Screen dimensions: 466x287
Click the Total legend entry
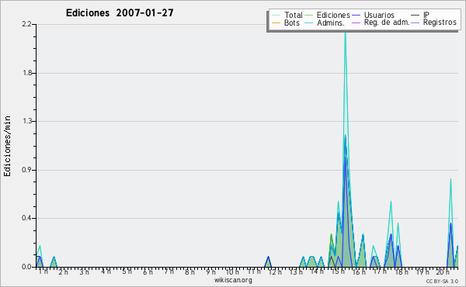[287, 15]
